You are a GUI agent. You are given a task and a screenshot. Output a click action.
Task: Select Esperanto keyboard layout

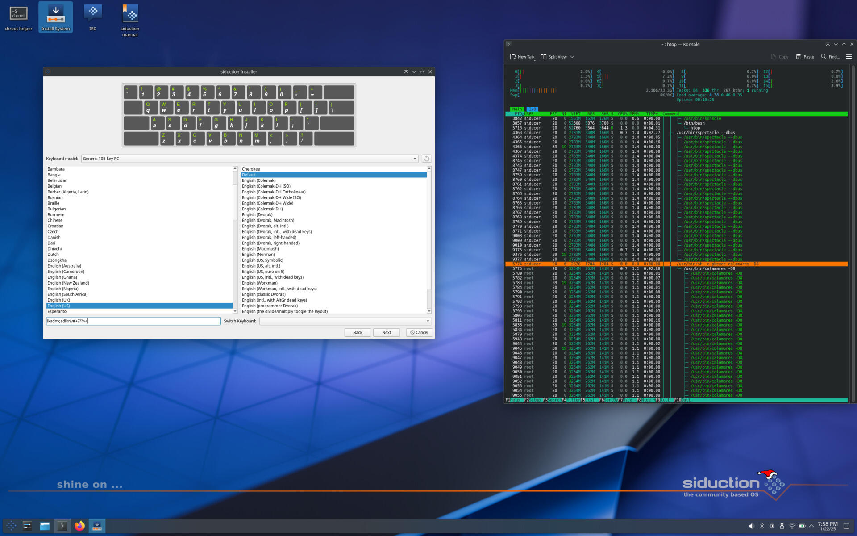click(139, 311)
